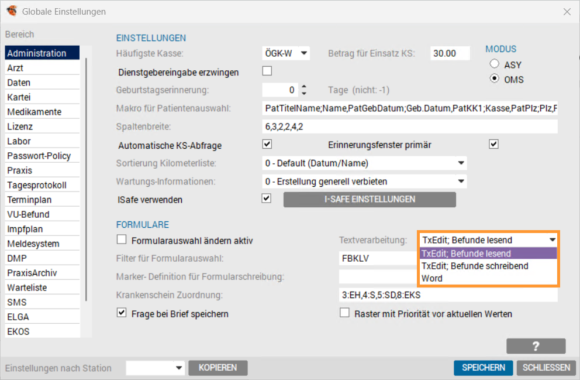This screenshot has width=580, height=380.
Task: Open I-SAFE EINSTELLUNGEN
Action: (x=370, y=199)
